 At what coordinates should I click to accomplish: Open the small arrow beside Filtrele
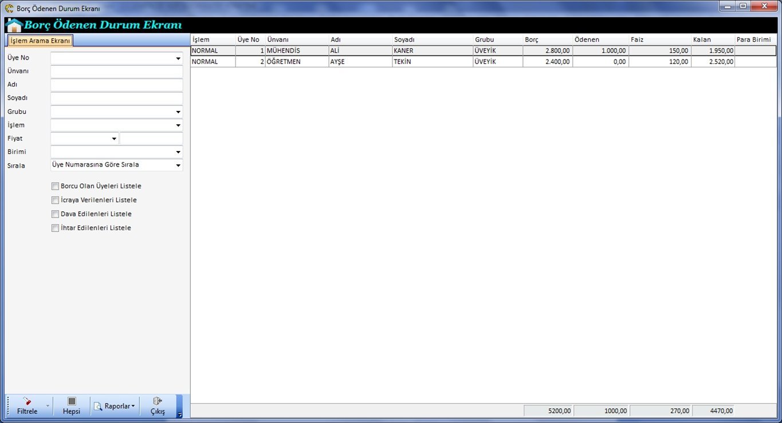click(48, 406)
